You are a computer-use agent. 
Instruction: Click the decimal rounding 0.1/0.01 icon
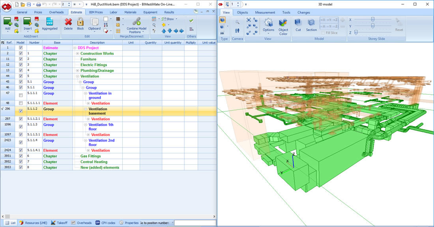click(191, 29)
